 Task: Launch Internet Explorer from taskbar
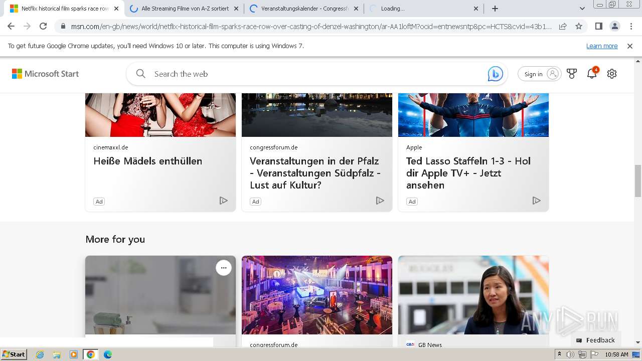point(40,354)
